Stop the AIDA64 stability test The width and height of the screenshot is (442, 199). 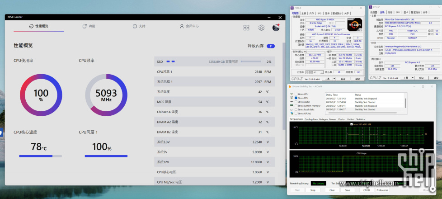(x=313, y=190)
